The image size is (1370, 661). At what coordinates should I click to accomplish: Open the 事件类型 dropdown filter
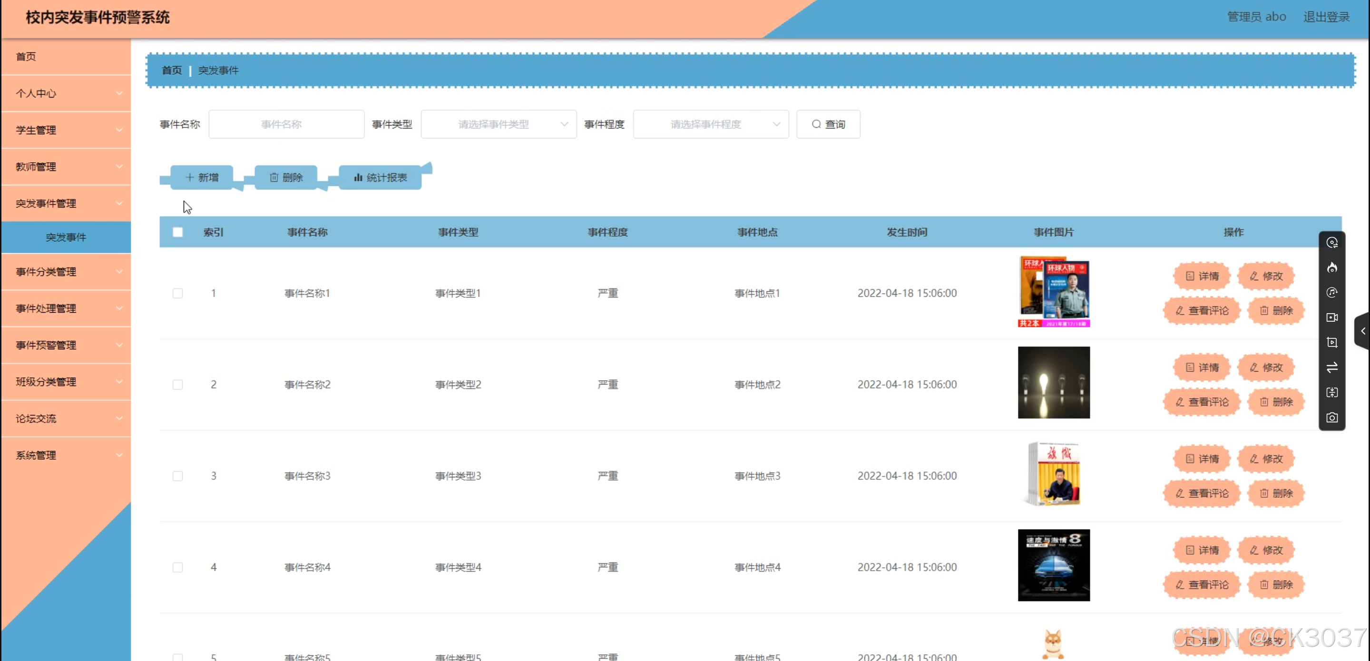[x=498, y=125]
